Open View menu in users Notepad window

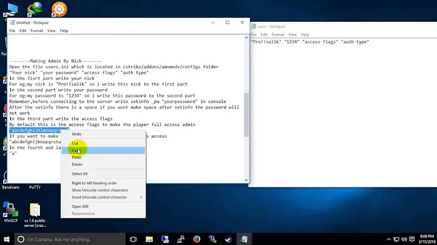[293, 35]
